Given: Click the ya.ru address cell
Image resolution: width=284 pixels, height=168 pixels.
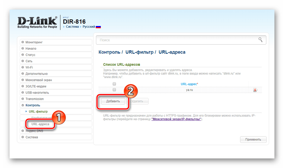Looking at the screenshot, I should [189, 90].
